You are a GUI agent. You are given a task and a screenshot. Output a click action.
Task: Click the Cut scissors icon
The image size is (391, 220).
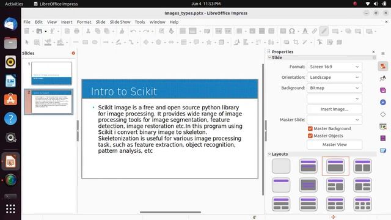point(88,31)
